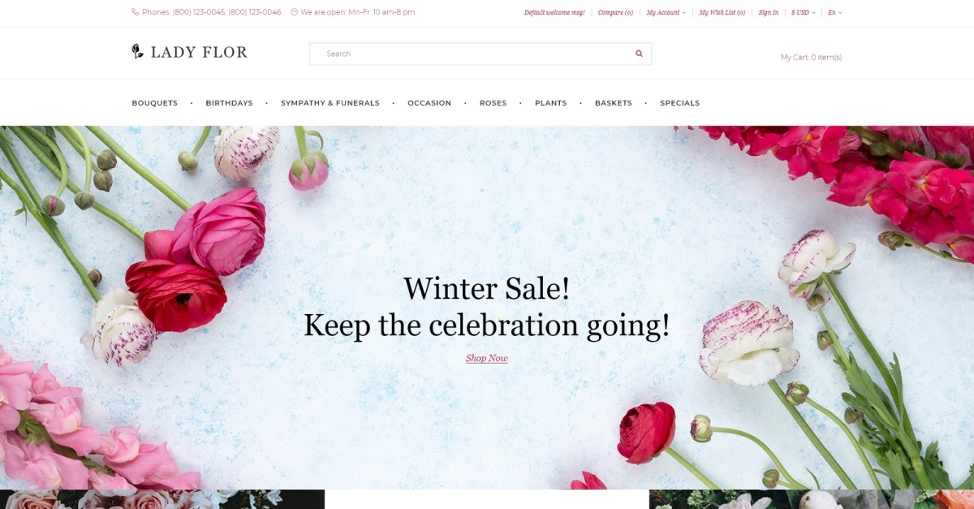Open the Specials menu item
Screen dimensions: 974x509
click(679, 103)
